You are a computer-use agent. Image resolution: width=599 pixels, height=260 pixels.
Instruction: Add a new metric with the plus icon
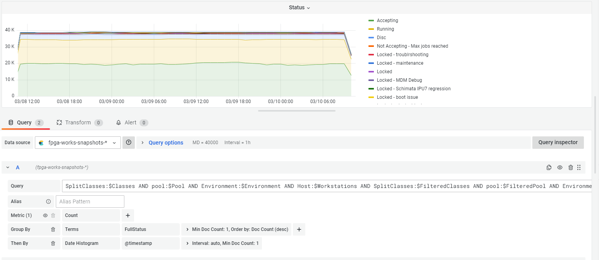[127, 215]
